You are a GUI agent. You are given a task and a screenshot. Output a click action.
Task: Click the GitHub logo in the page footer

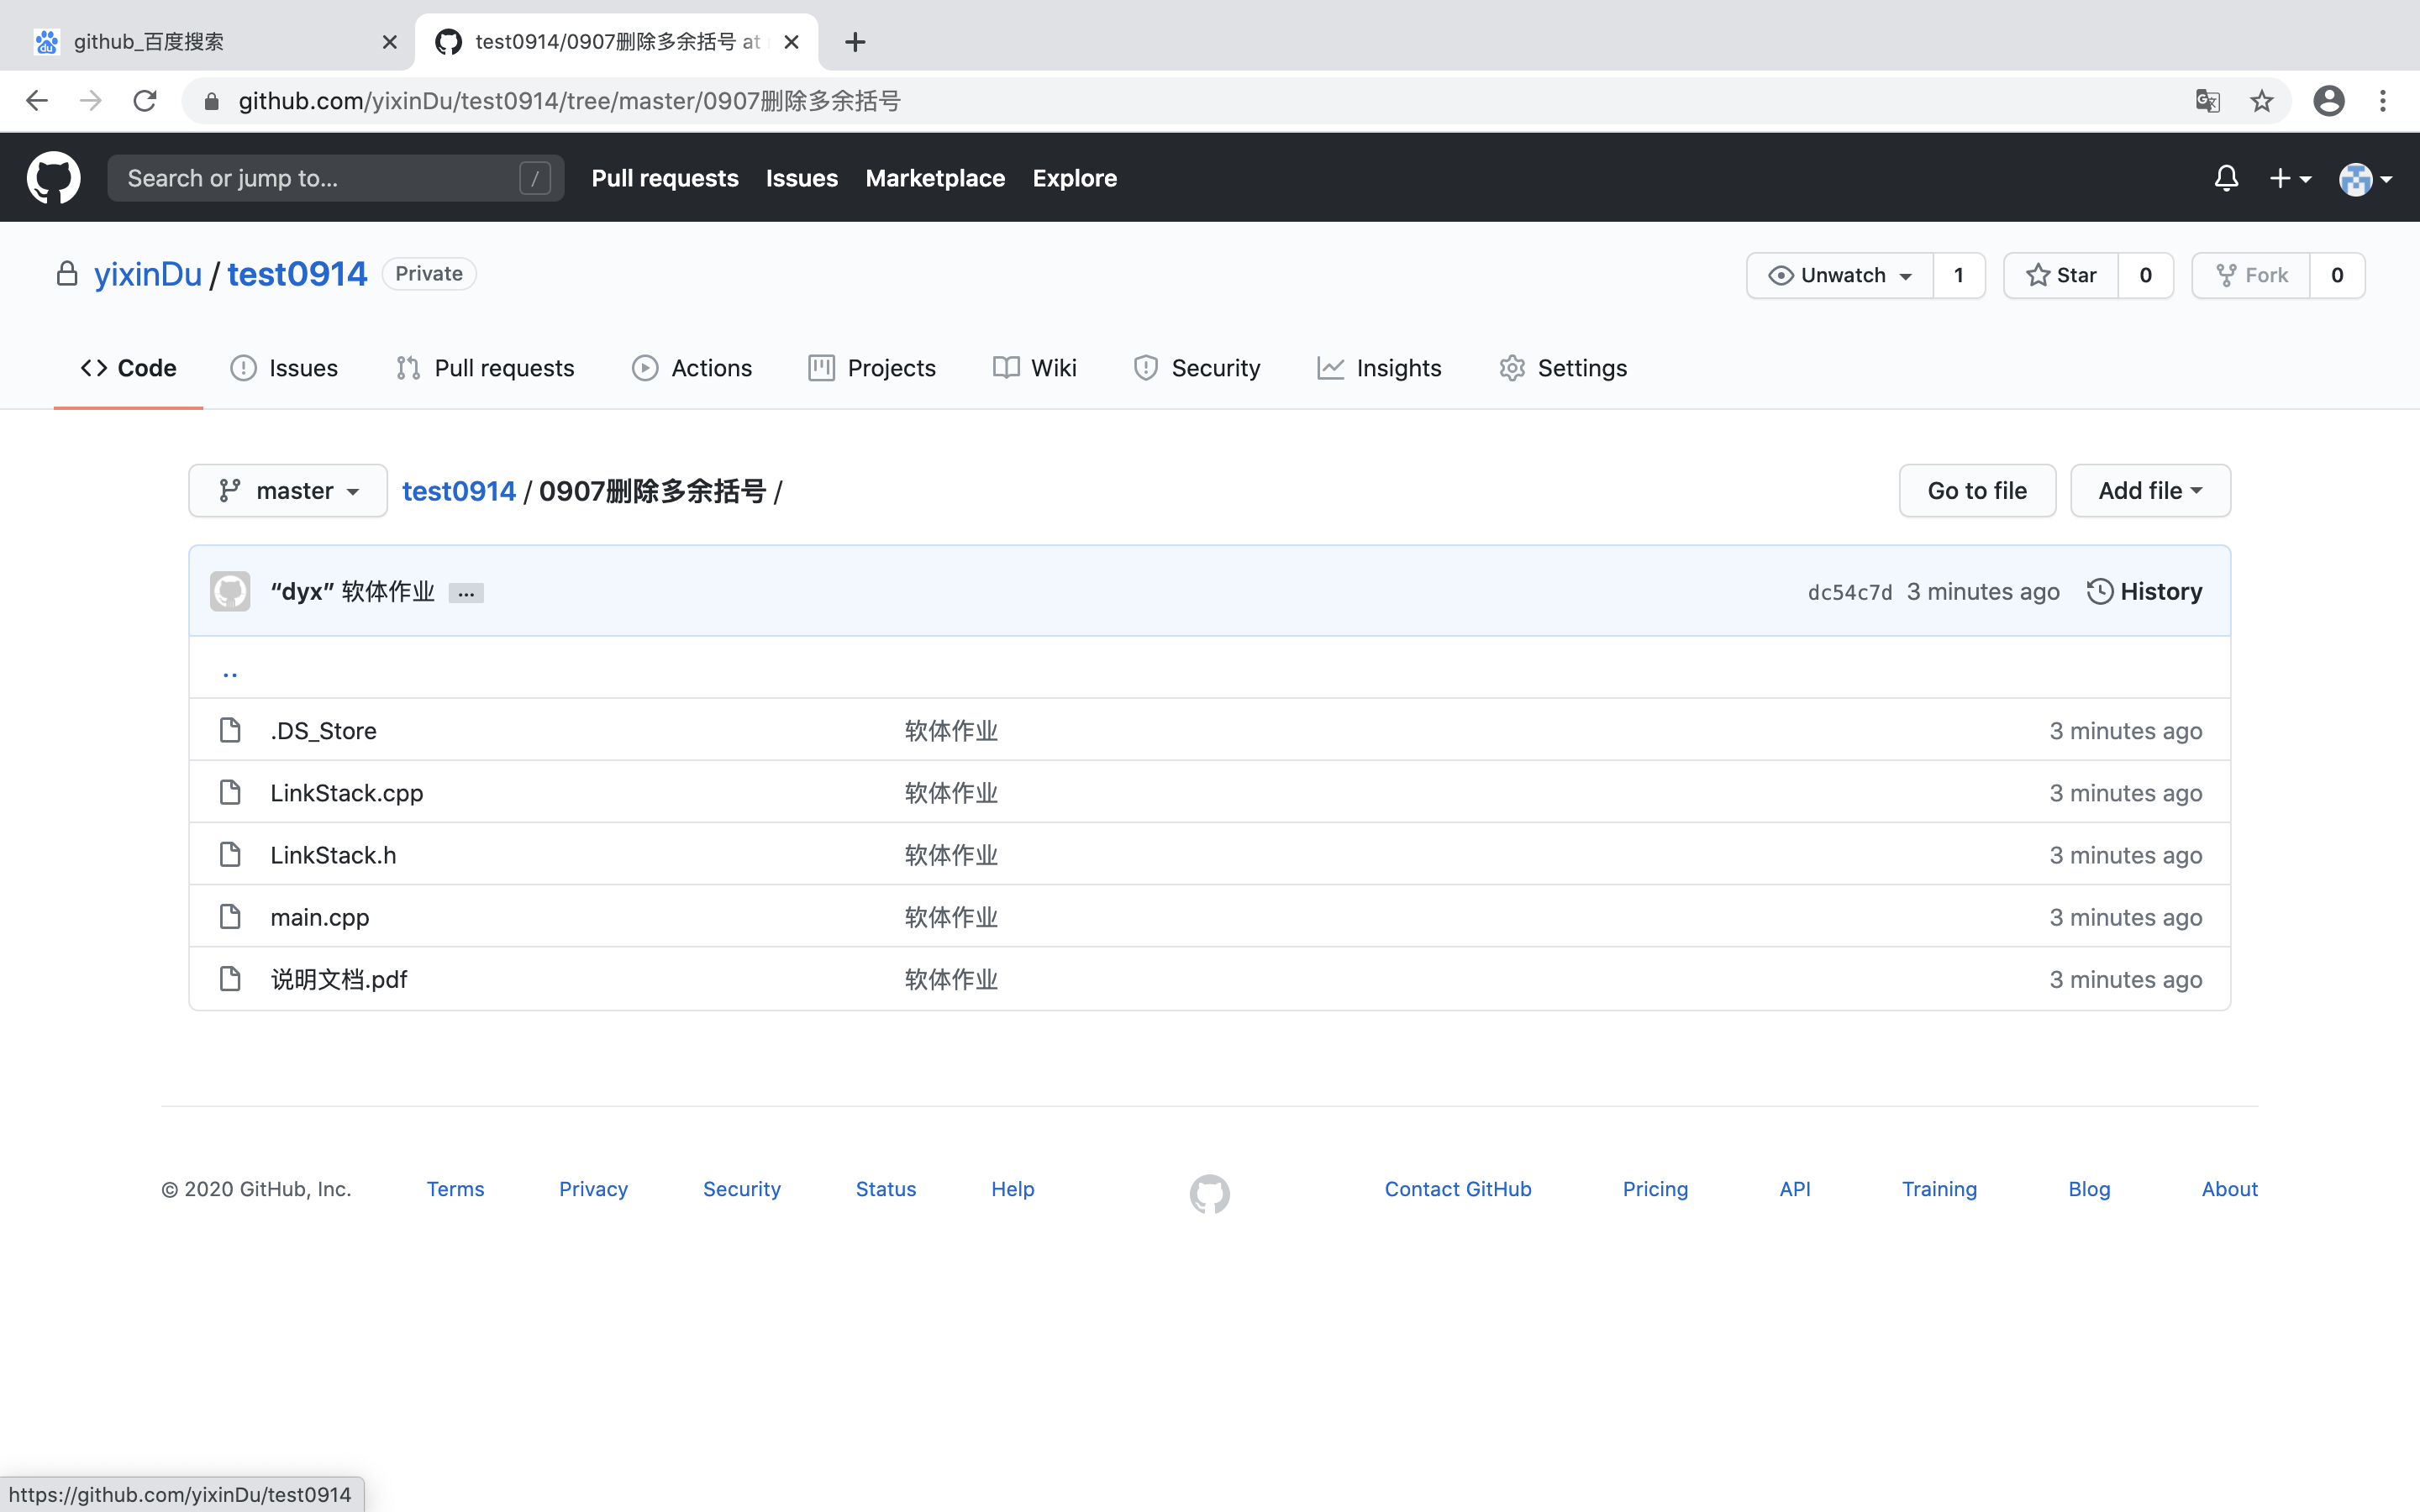(x=1208, y=1193)
